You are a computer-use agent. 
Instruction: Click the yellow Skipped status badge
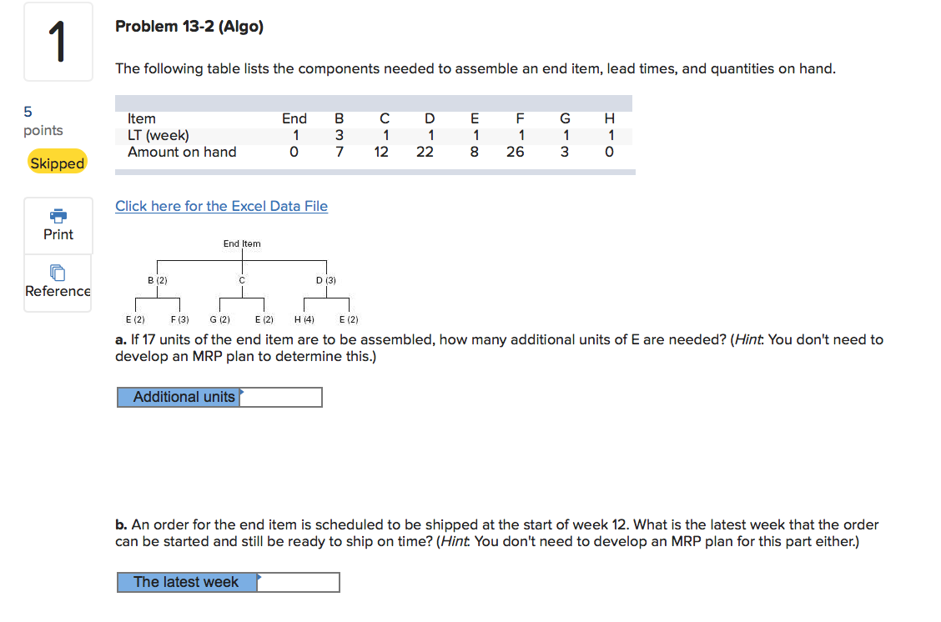click(56, 163)
